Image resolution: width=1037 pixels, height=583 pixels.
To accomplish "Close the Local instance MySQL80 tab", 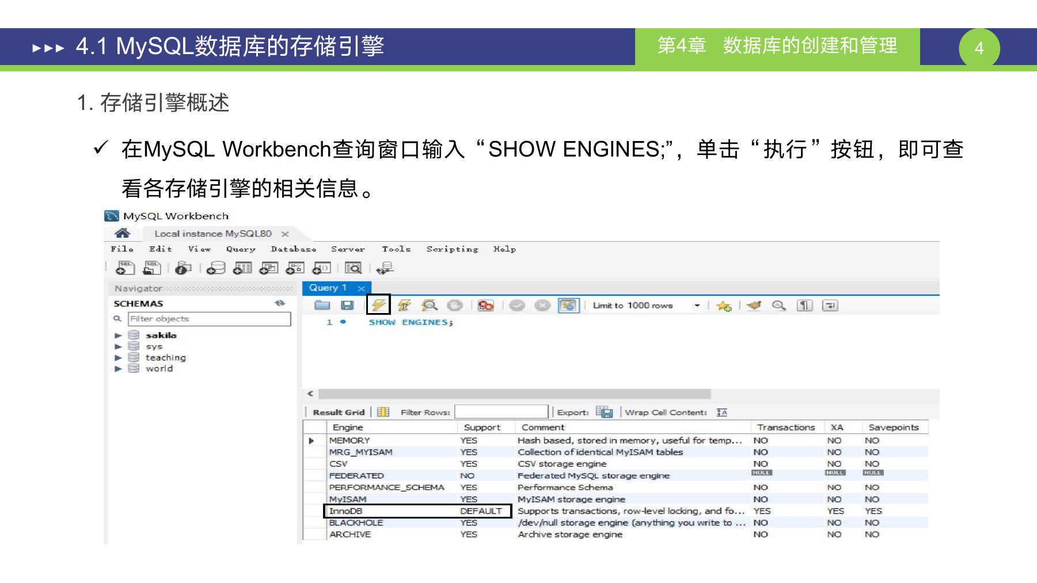I will pyautogui.click(x=285, y=234).
